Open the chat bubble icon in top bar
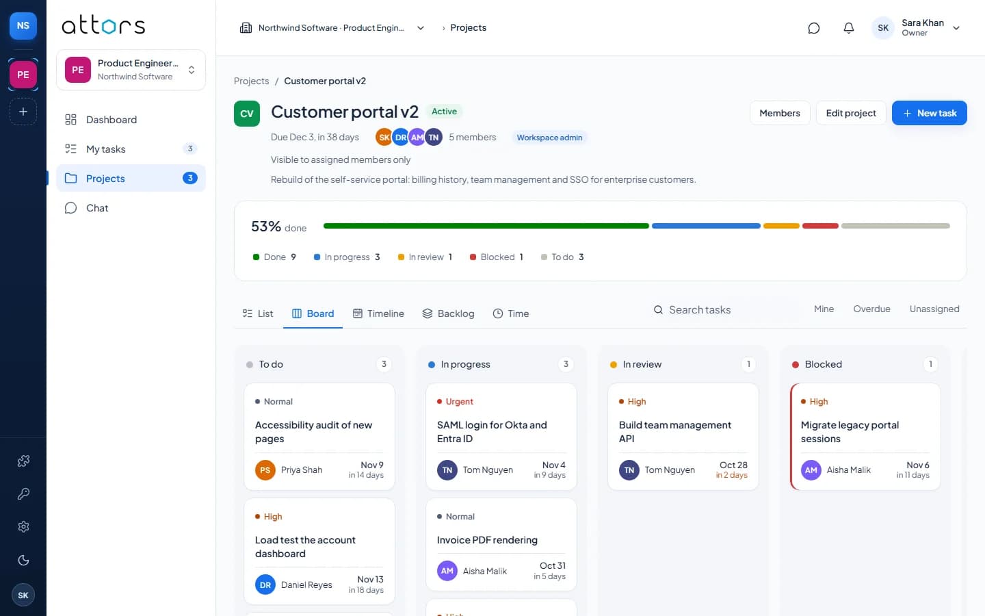The width and height of the screenshot is (985, 616). (x=813, y=28)
